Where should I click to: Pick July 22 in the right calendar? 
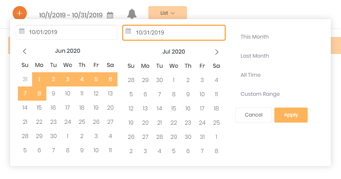tap(174, 123)
